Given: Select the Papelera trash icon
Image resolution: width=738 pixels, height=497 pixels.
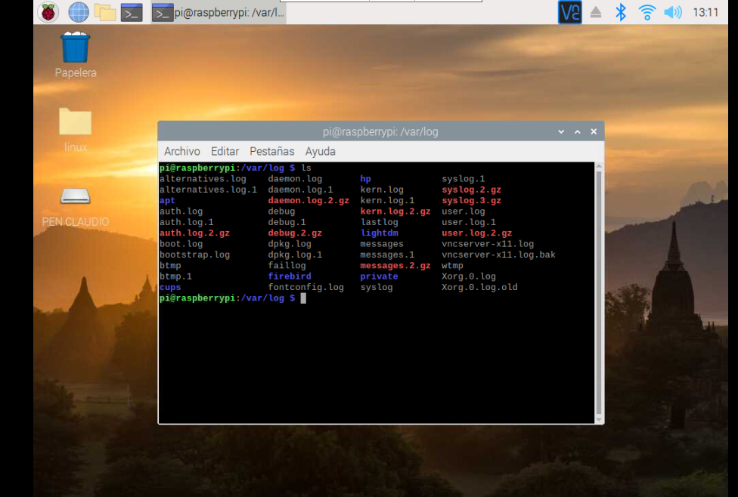Looking at the screenshot, I should pyautogui.click(x=75, y=49).
